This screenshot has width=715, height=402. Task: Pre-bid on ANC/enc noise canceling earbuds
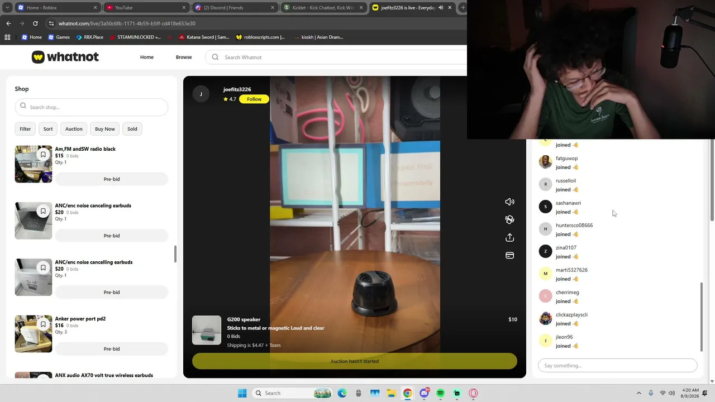point(112,236)
